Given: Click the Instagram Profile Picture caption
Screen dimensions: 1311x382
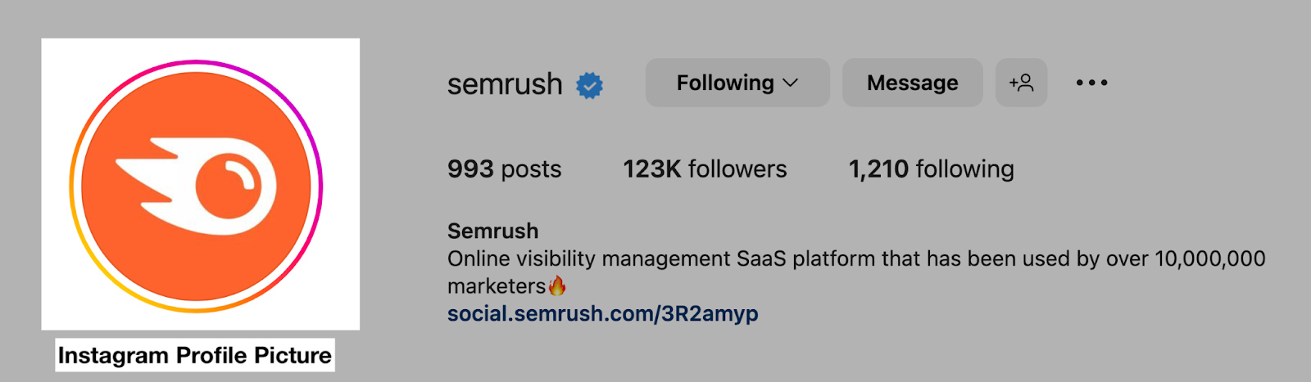Looking at the screenshot, I should [x=195, y=355].
